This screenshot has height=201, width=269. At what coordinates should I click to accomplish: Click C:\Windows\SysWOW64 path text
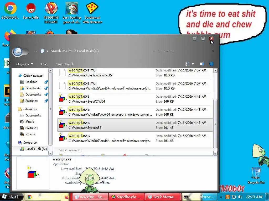87,102
